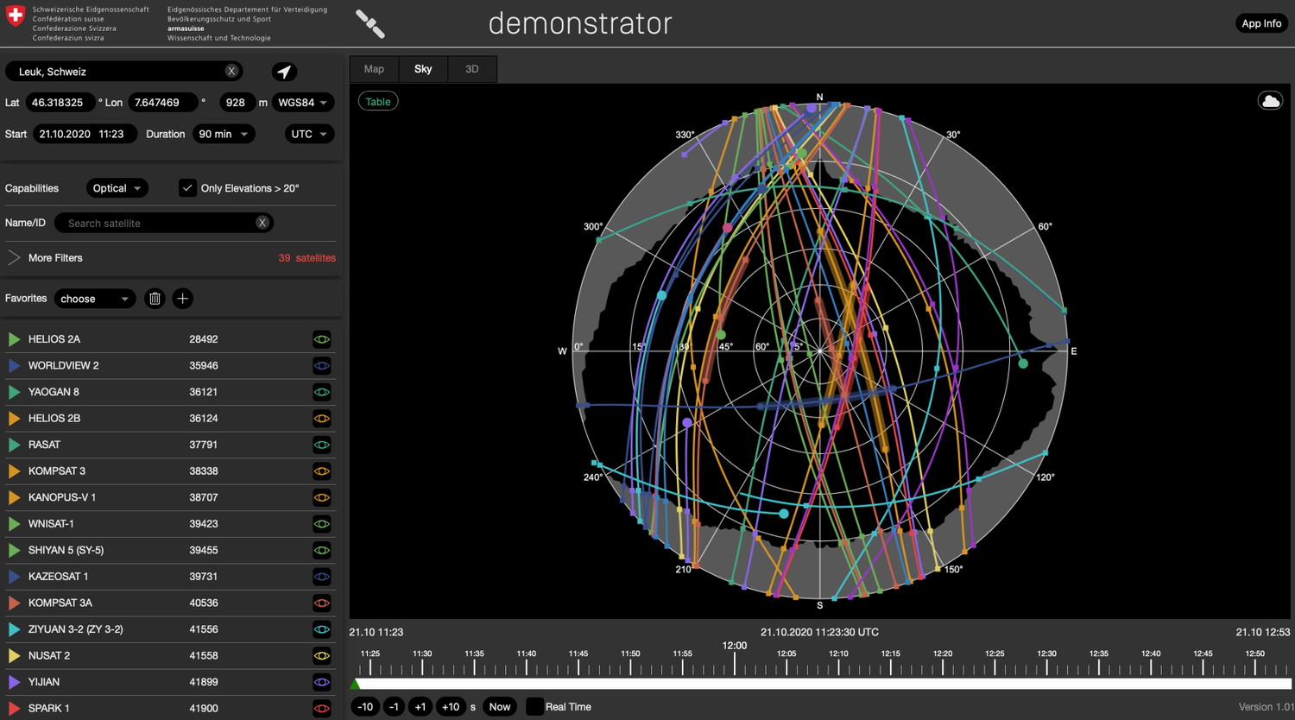Viewport: 1295px width, 720px height.
Task: Click the satellite logo icon in header
Action: [x=370, y=24]
